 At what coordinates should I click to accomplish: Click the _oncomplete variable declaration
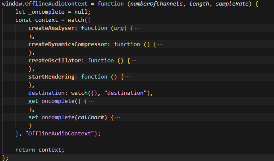pyautogui.click(x=47, y=12)
